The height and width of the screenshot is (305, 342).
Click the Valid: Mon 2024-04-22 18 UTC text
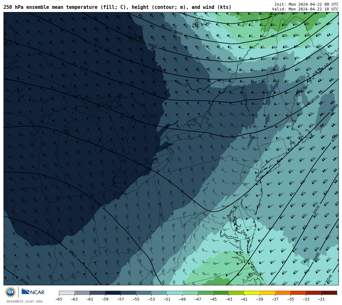point(305,9)
